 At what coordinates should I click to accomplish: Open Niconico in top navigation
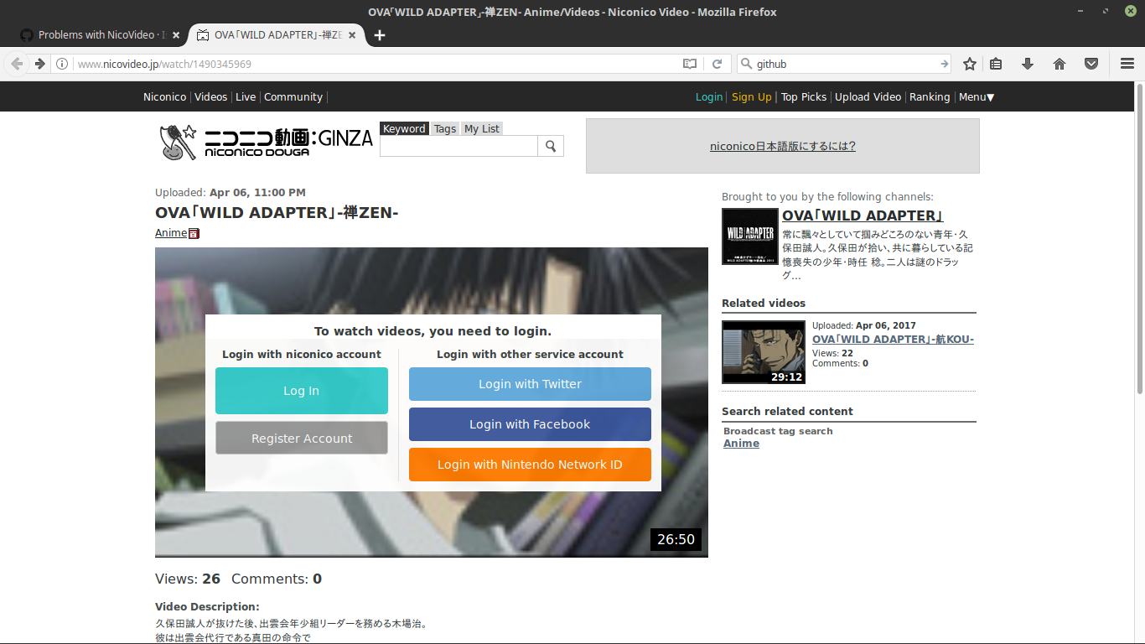point(164,97)
